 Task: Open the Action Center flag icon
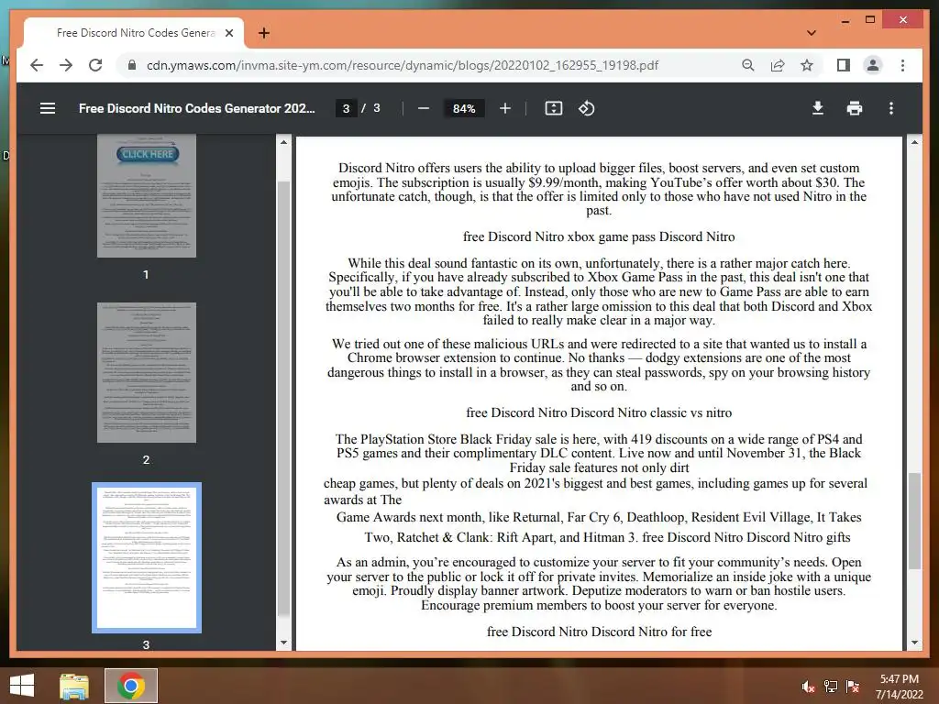[x=853, y=687]
